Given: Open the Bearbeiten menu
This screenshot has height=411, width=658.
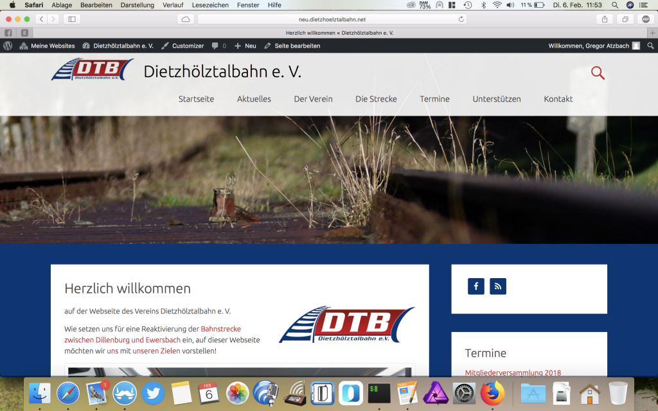Looking at the screenshot, I should pyautogui.click(x=96, y=5).
